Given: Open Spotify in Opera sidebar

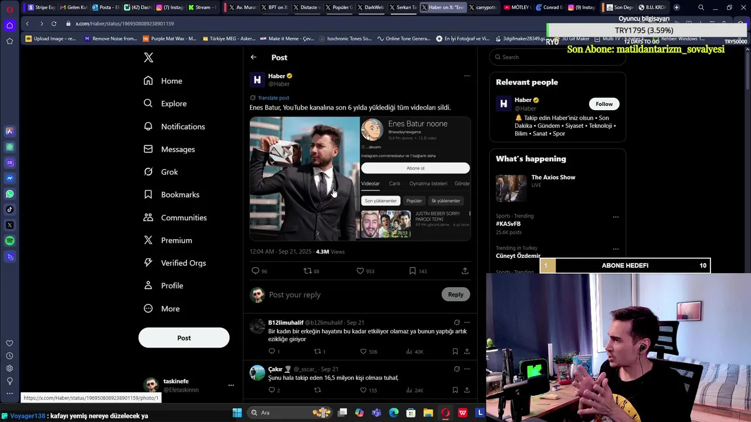Looking at the screenshot, I should coord(9,241).
